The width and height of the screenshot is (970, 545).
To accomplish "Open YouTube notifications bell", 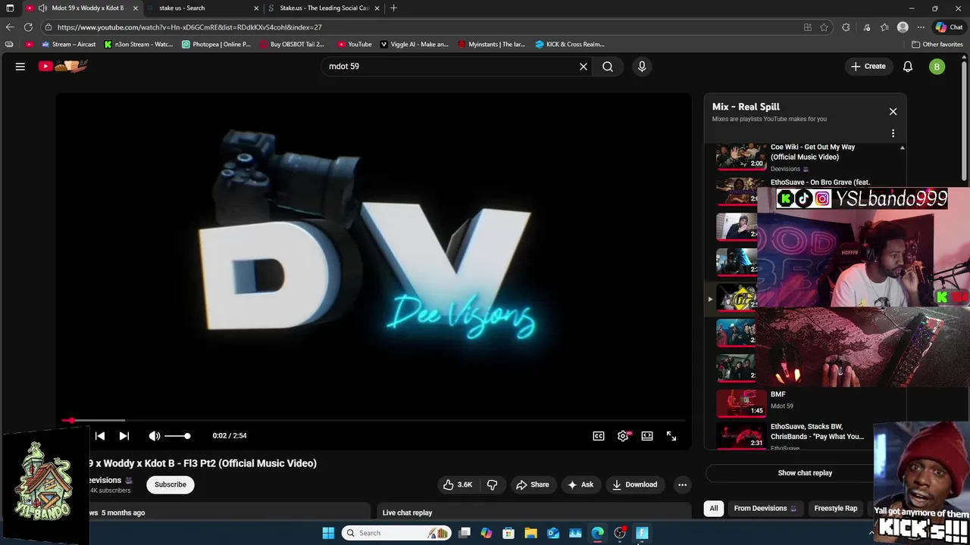I will (908, 67).
